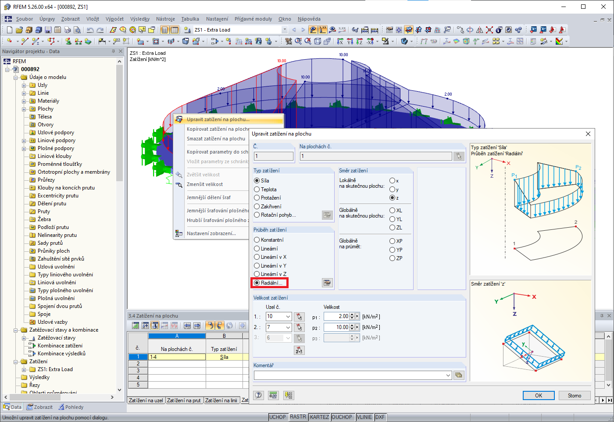Click the surface picker icon beside Na plochách č.

[x=459, y=156]
